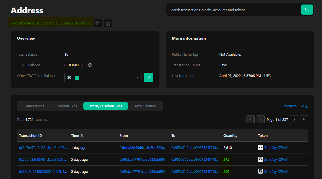
Task: Expand the Other TRC Token Balance dropdown
Action: pyautogui.click(x=103, y=78)
